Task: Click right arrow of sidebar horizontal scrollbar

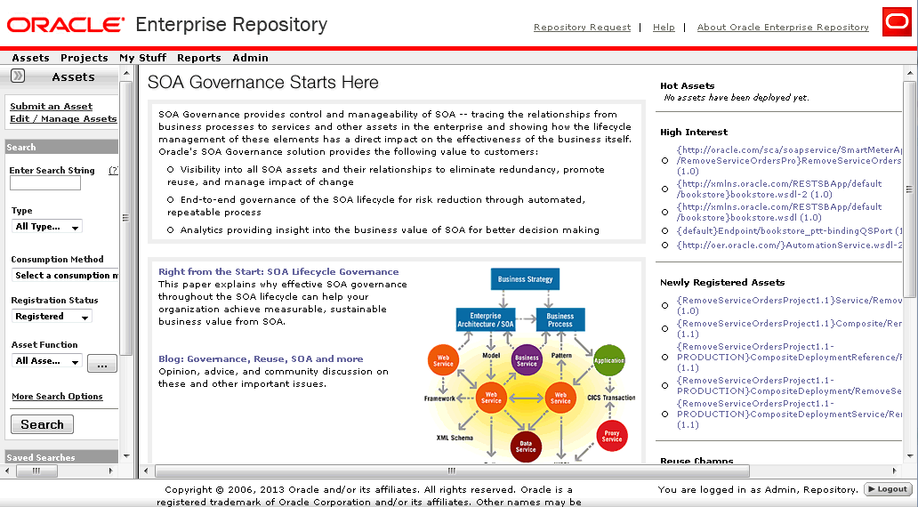Action: click(110, 471)
